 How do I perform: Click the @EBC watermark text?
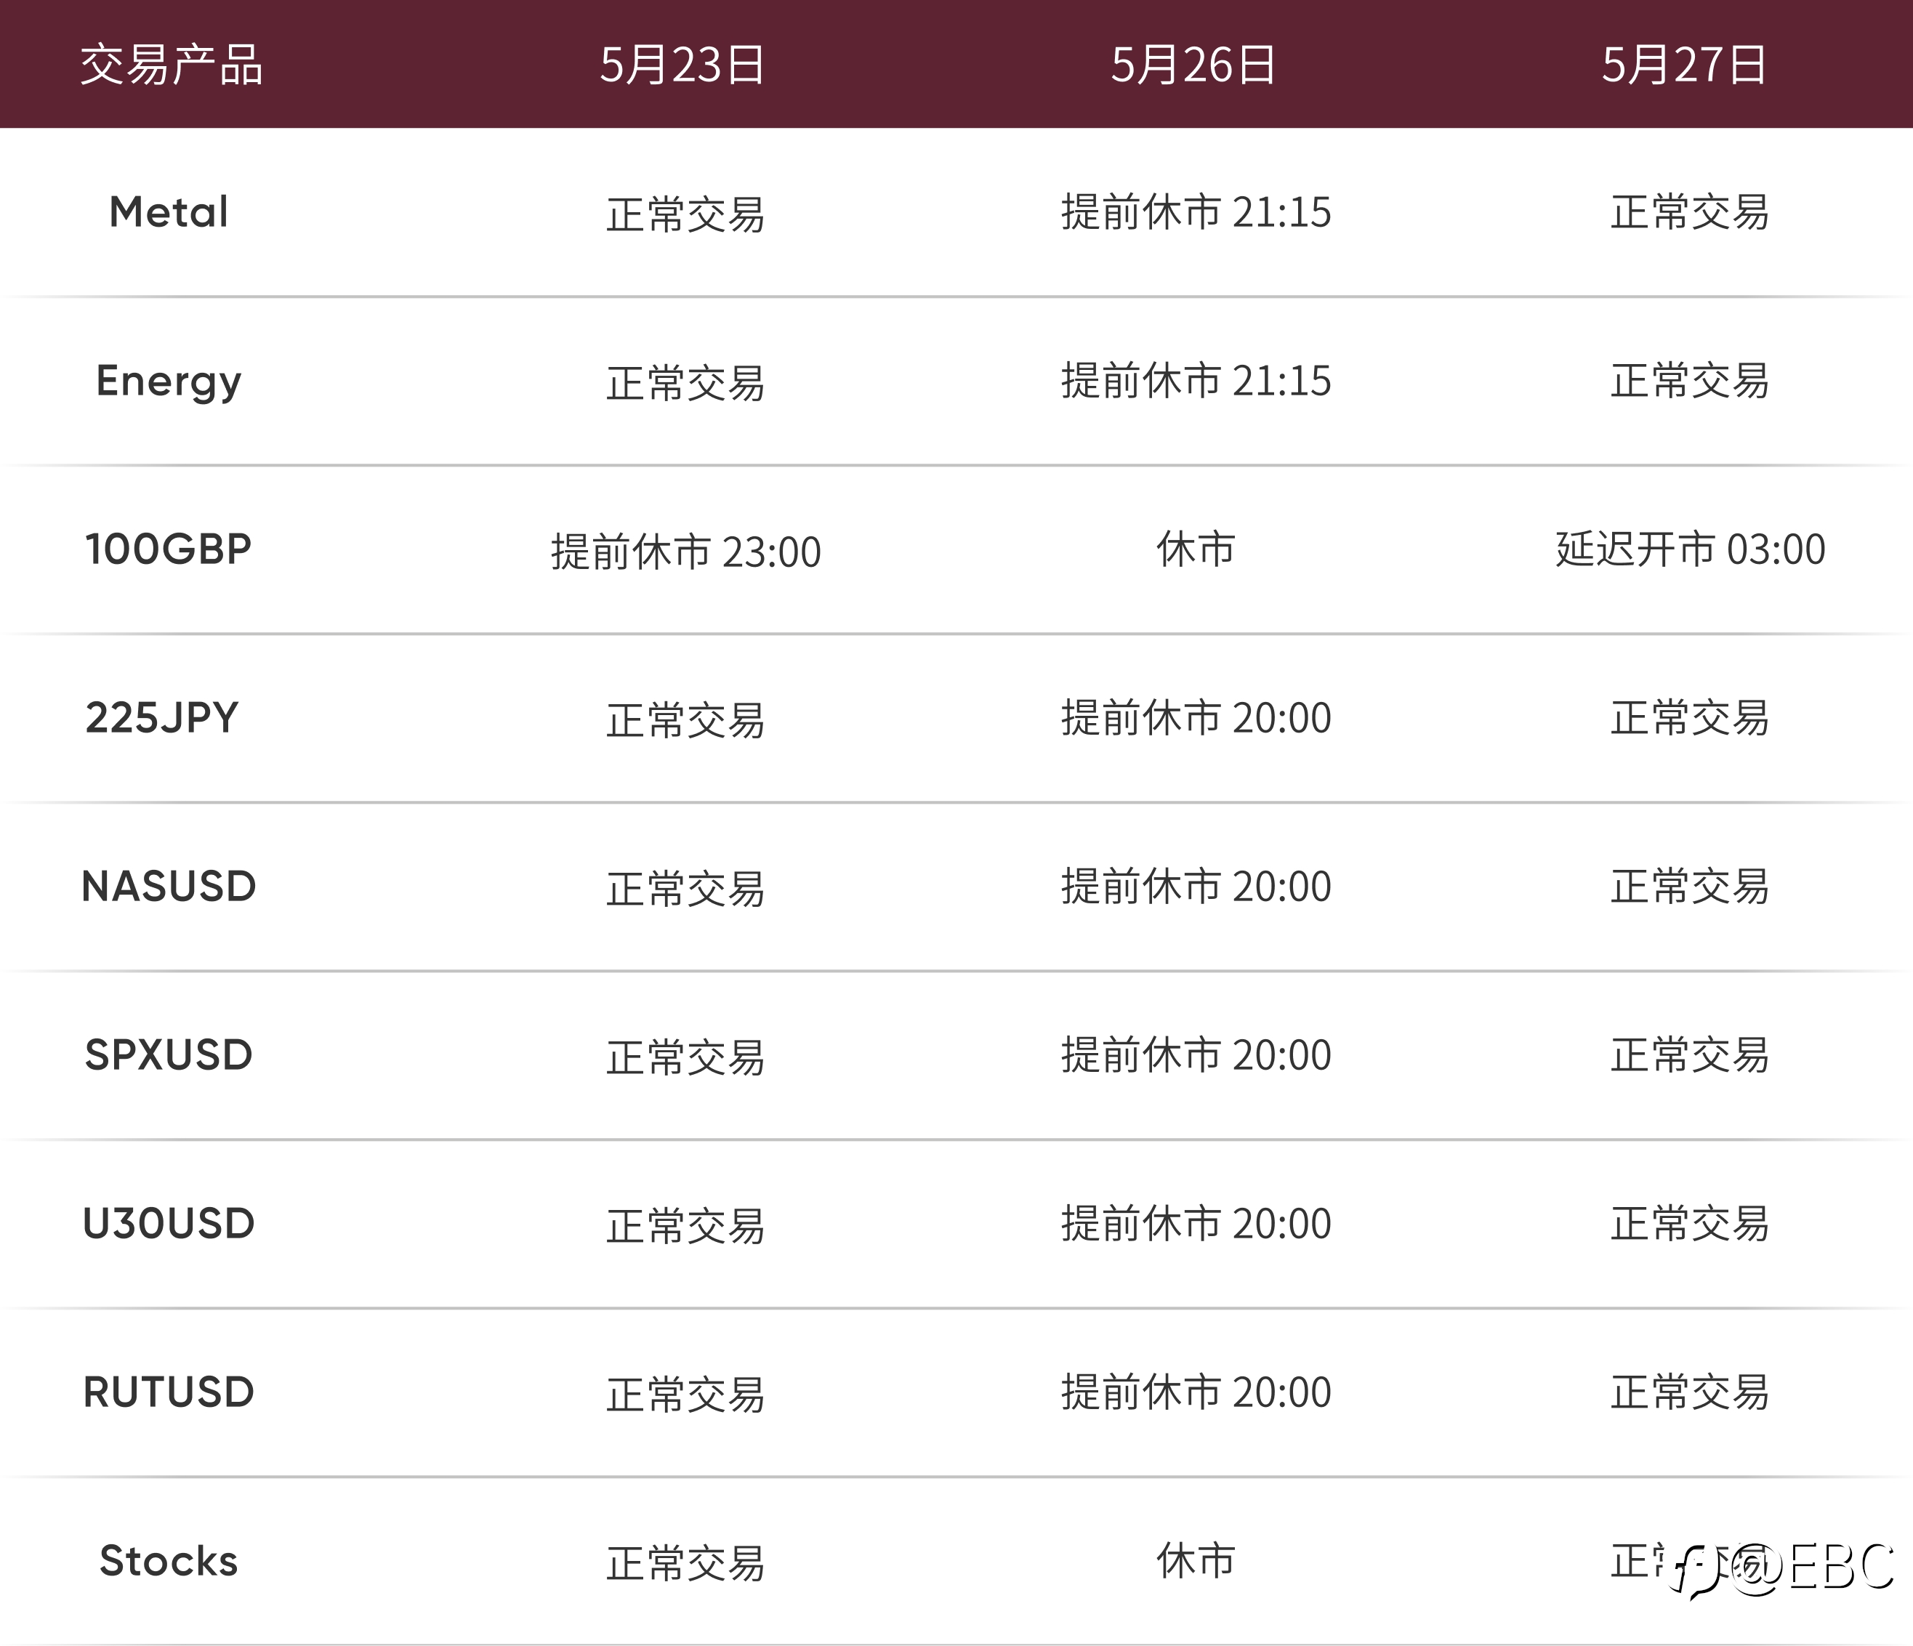coord(1813,1567)
